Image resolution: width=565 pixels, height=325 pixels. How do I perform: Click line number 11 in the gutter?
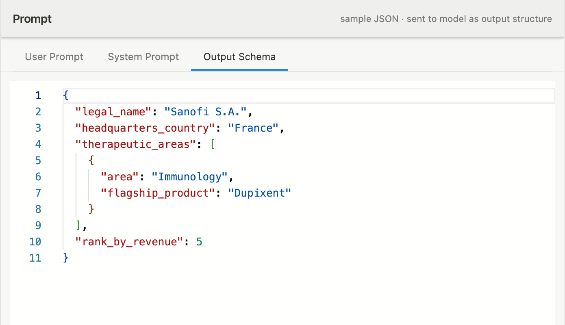click(35, 258)
